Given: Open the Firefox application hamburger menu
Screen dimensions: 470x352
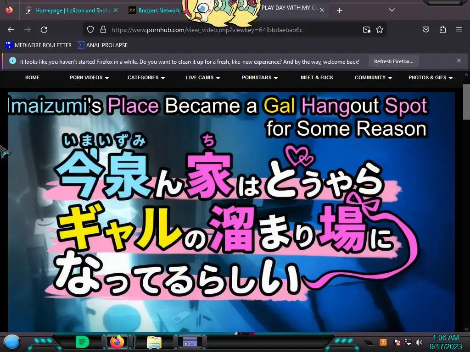Looking at the screenshot, I should [x=459, y=29].
